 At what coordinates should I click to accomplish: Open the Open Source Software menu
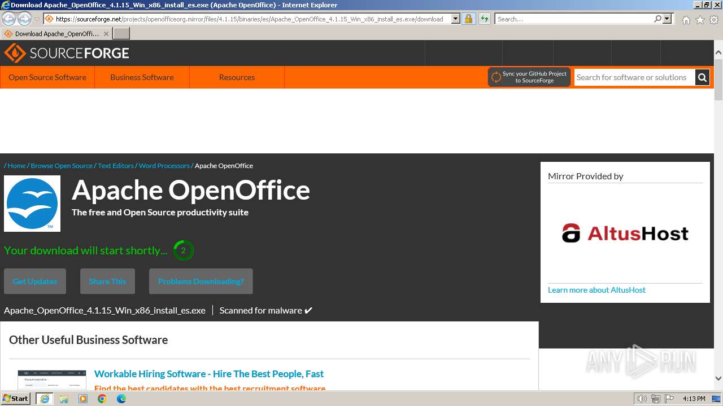click(x=47, y=77)
